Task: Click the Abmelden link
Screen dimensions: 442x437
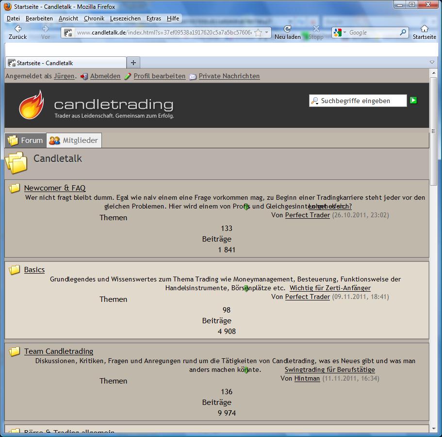Action: [105, 76]
